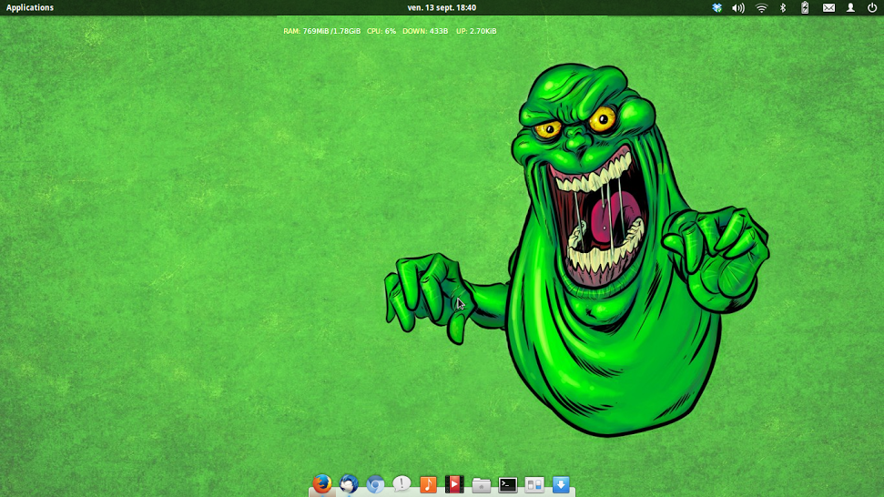This screenshot has width=884, height=497.
Task: Click the UP: 2.70KiB readout
Action: [476, 31]
